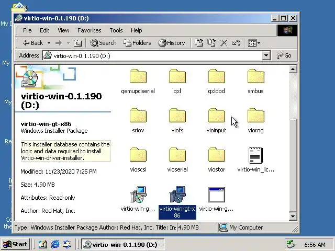The image size is (335, 251).
Task: Click the Undo toolbar icon
Action: [x=236, y=43]
